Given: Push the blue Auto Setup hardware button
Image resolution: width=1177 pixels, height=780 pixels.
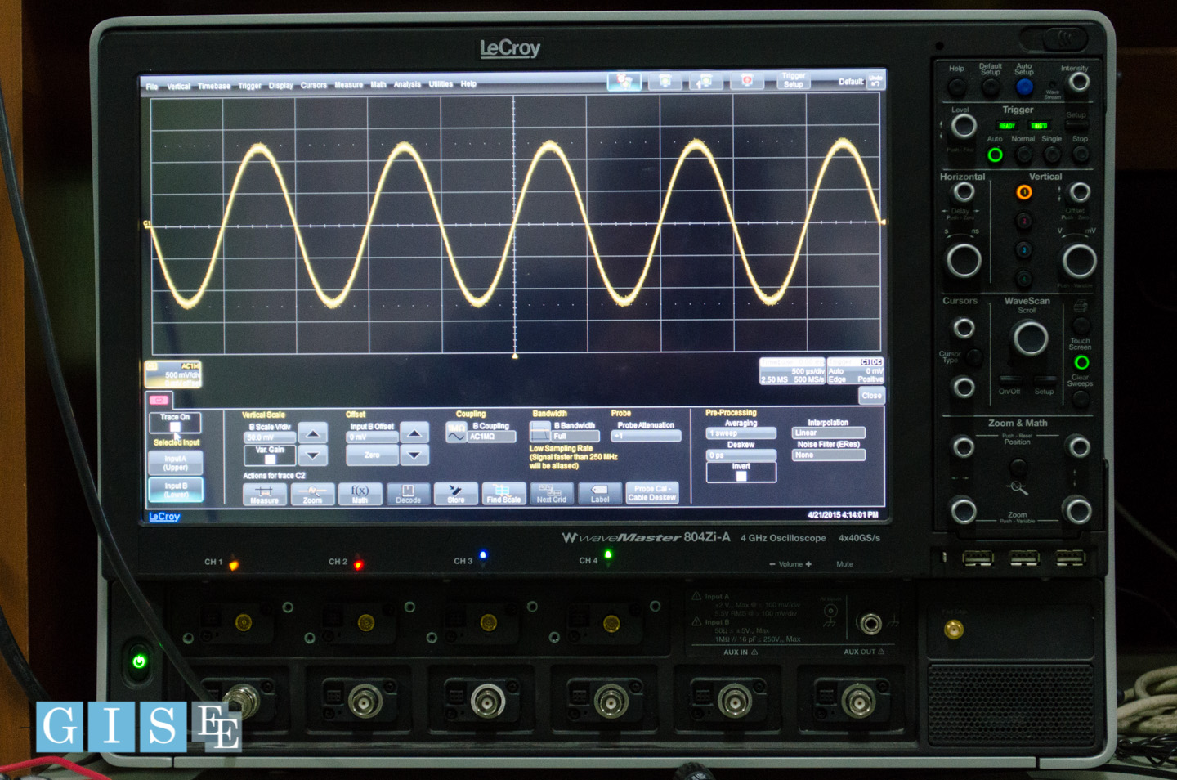Looking at the screenshot, I should click(1023, 87).
